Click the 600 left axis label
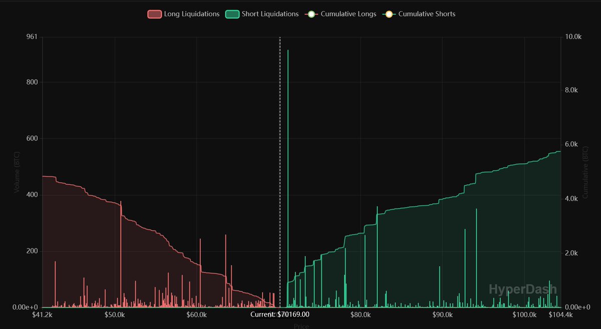601x329 pixels. tap(32, 139)
